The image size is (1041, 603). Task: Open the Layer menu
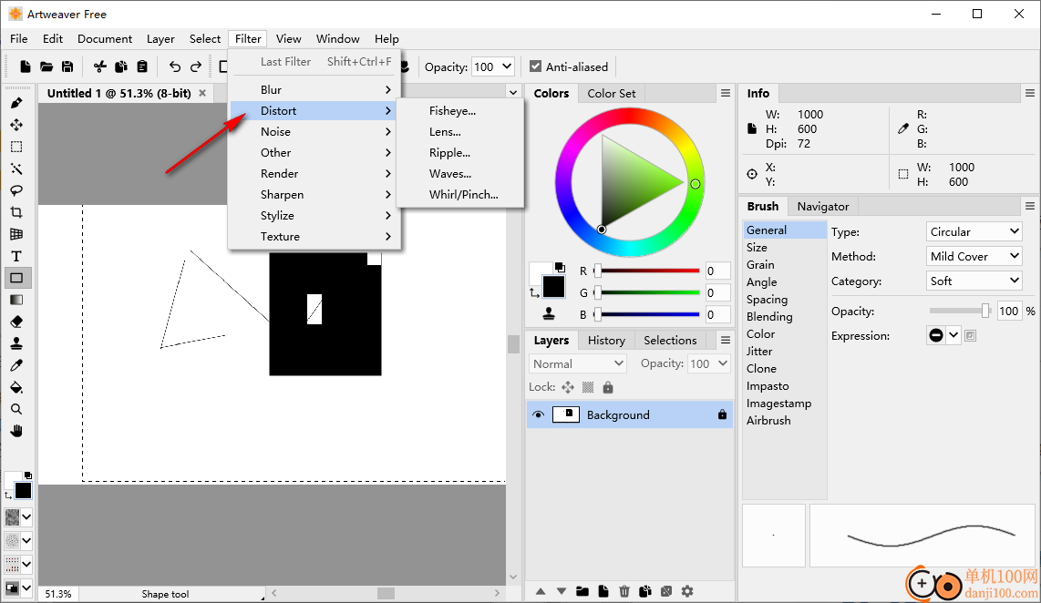click(x=160, y=38)
